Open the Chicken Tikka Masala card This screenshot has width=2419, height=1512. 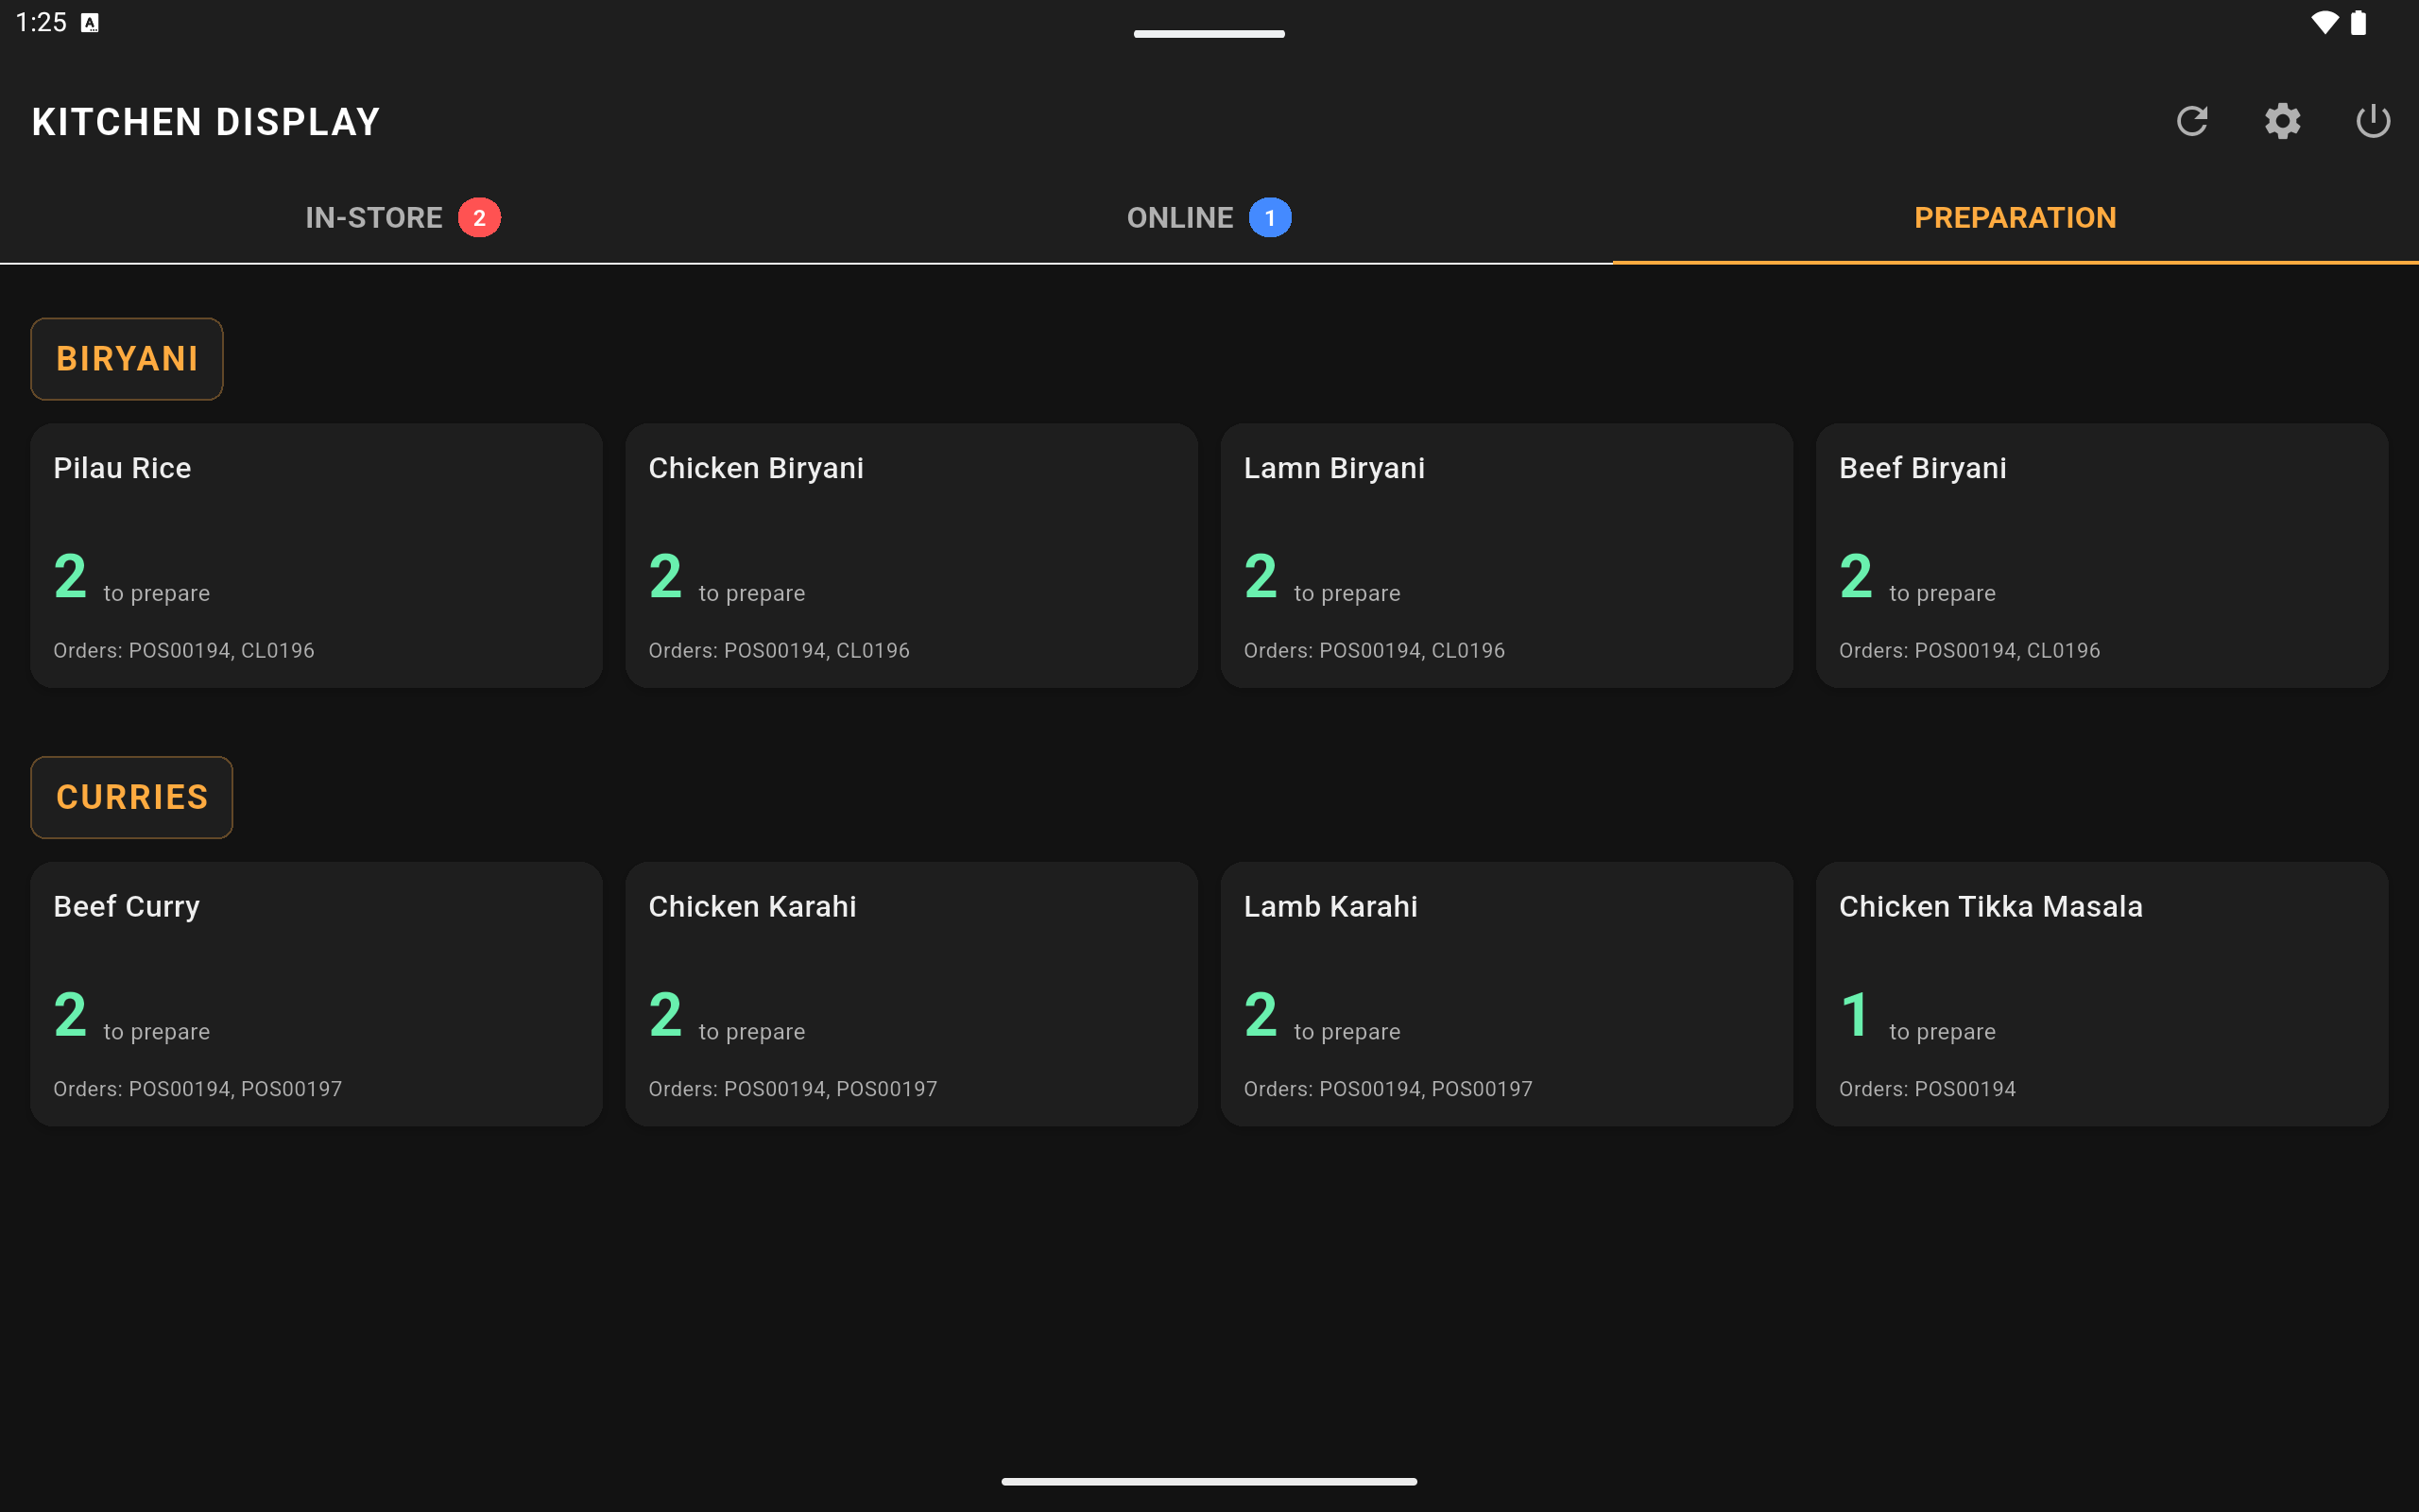pos(2102,994)
